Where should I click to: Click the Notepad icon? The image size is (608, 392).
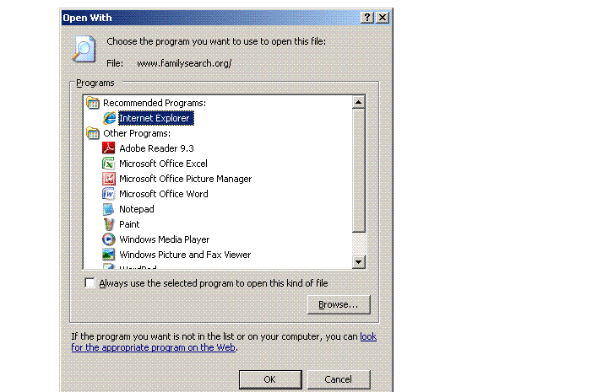click(109, 209)
